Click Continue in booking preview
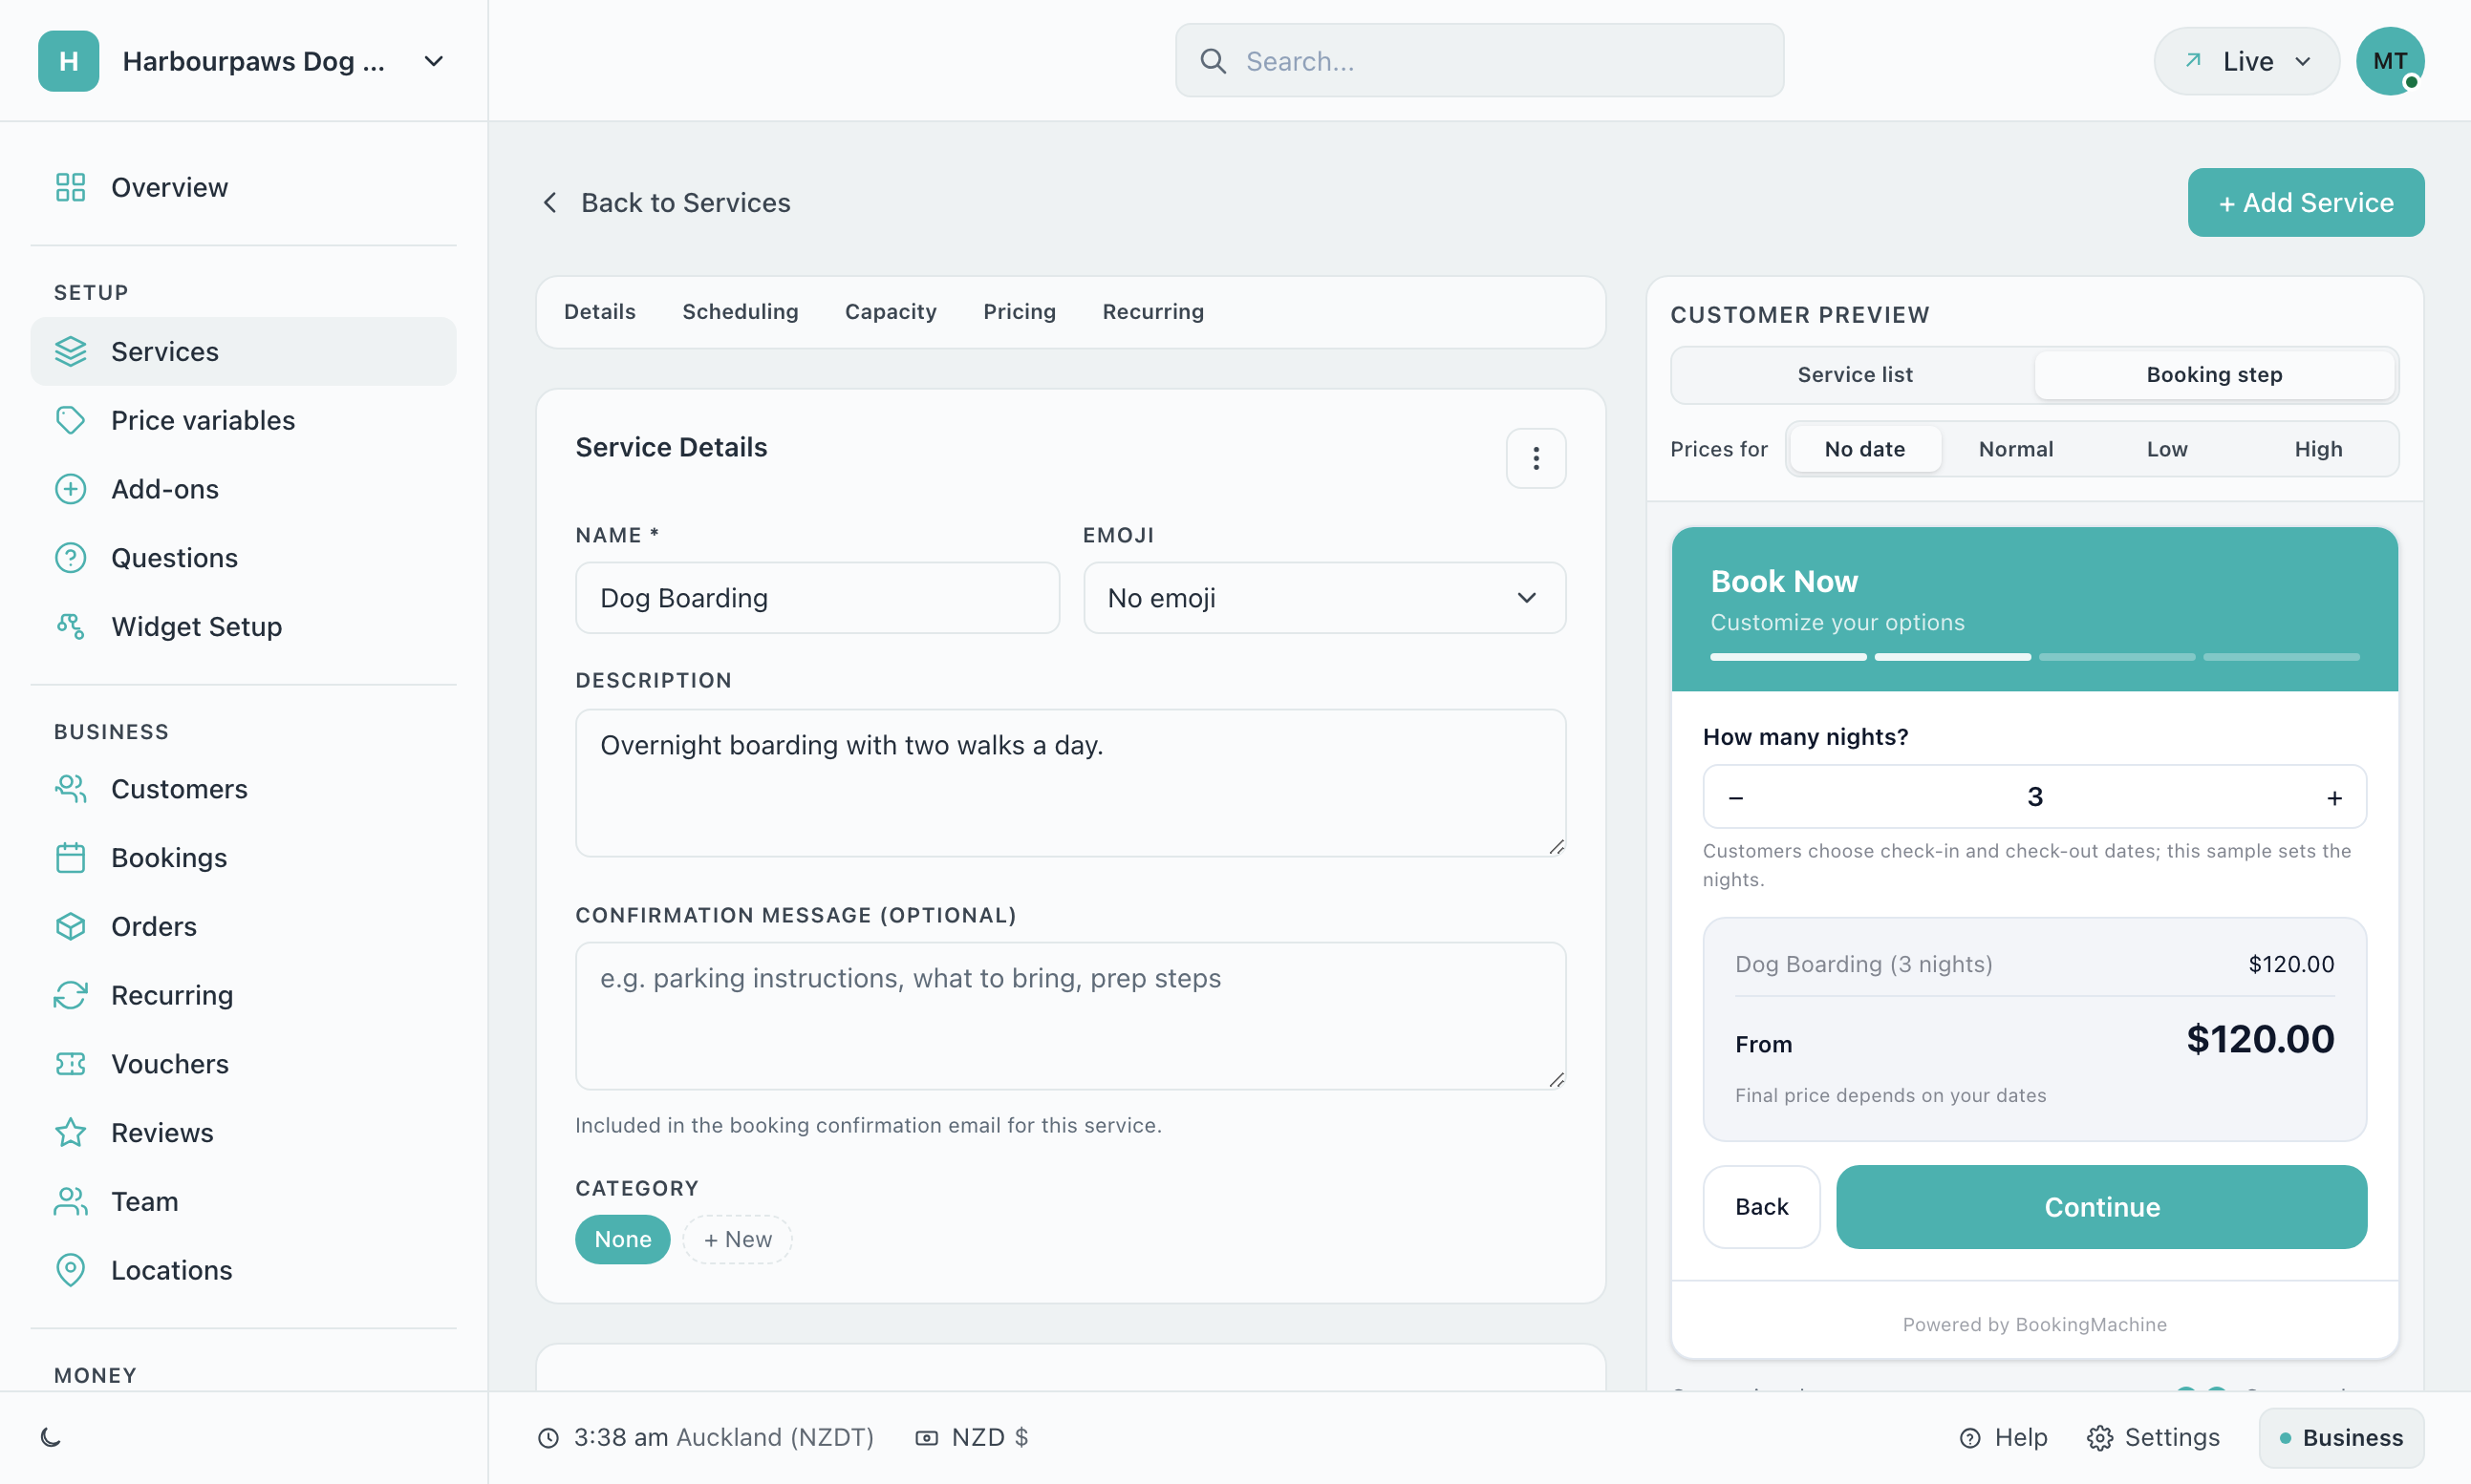The width and height of the screenshot is (2471, 1484). pos(2101,1206)
